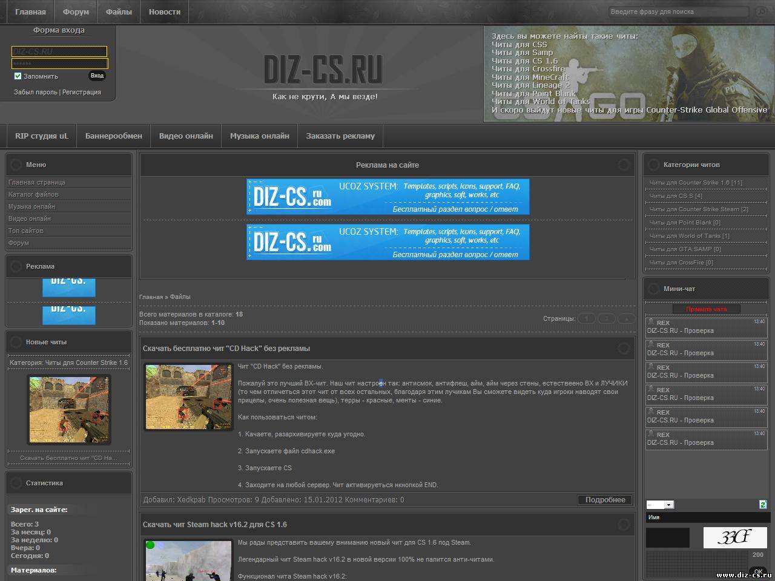The height and width of the screenshot is (581, 775).
Task: Focus the password field
Action: (59, 64)
